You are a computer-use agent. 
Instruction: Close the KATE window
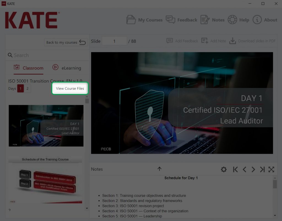(276, 4)
